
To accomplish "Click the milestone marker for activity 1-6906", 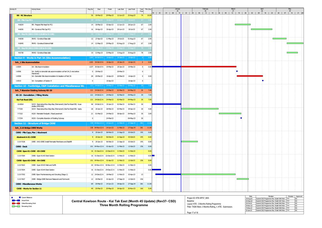I will click(237, 71).
